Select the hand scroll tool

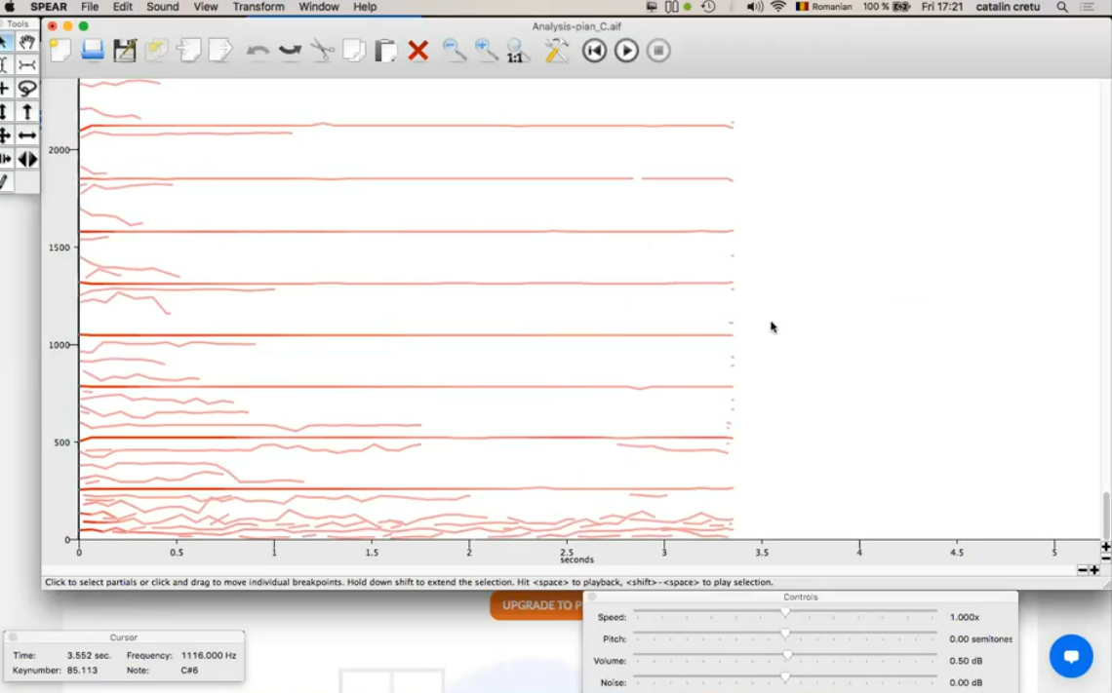pyautogui.click(x=27, y=42)
